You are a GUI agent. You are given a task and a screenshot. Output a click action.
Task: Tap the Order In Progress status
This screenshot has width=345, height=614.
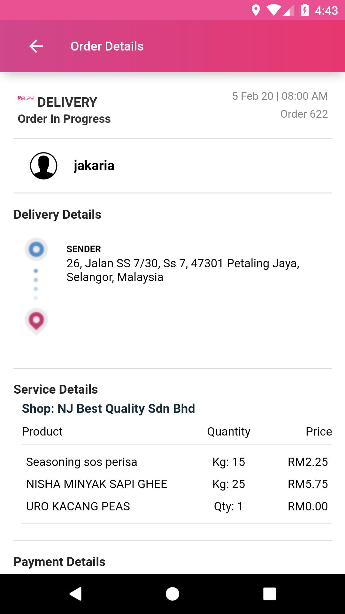click(64, 119)
